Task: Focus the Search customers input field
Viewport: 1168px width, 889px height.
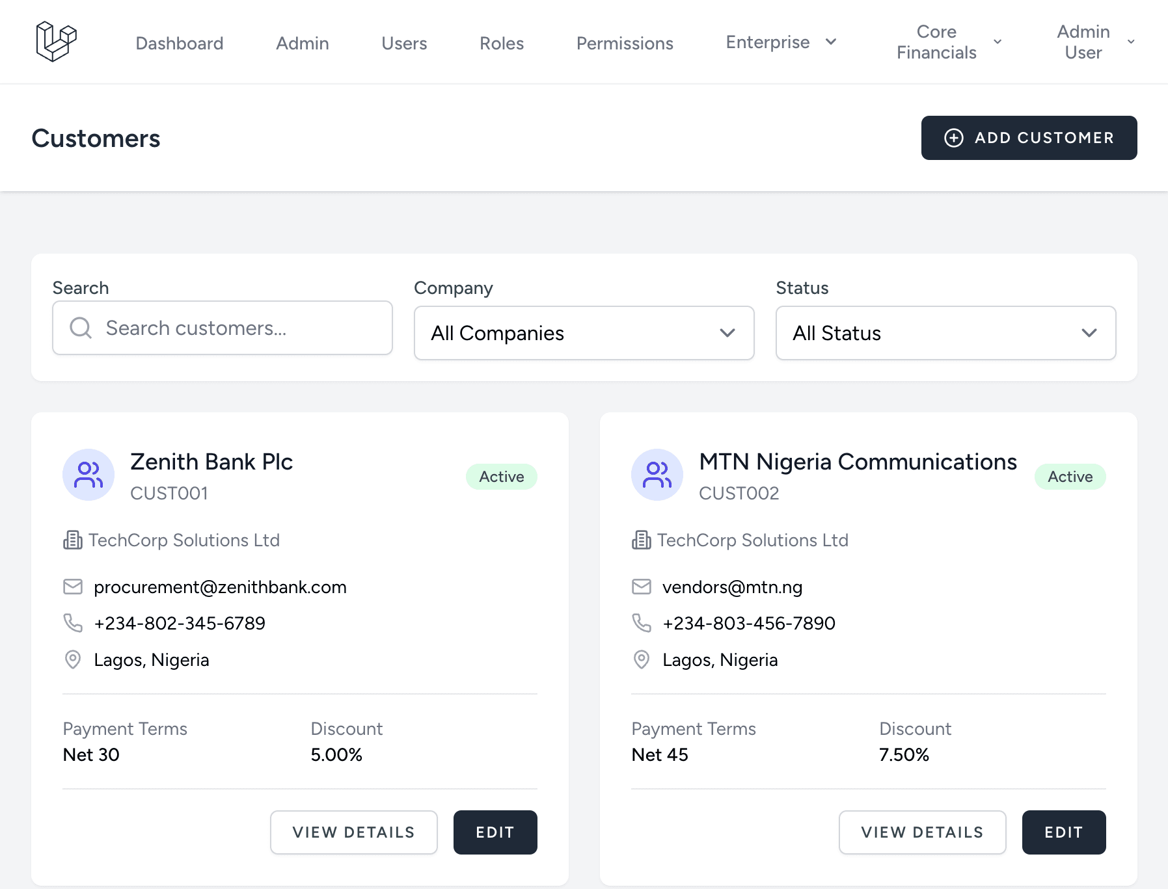Action: tap(223, 328)
